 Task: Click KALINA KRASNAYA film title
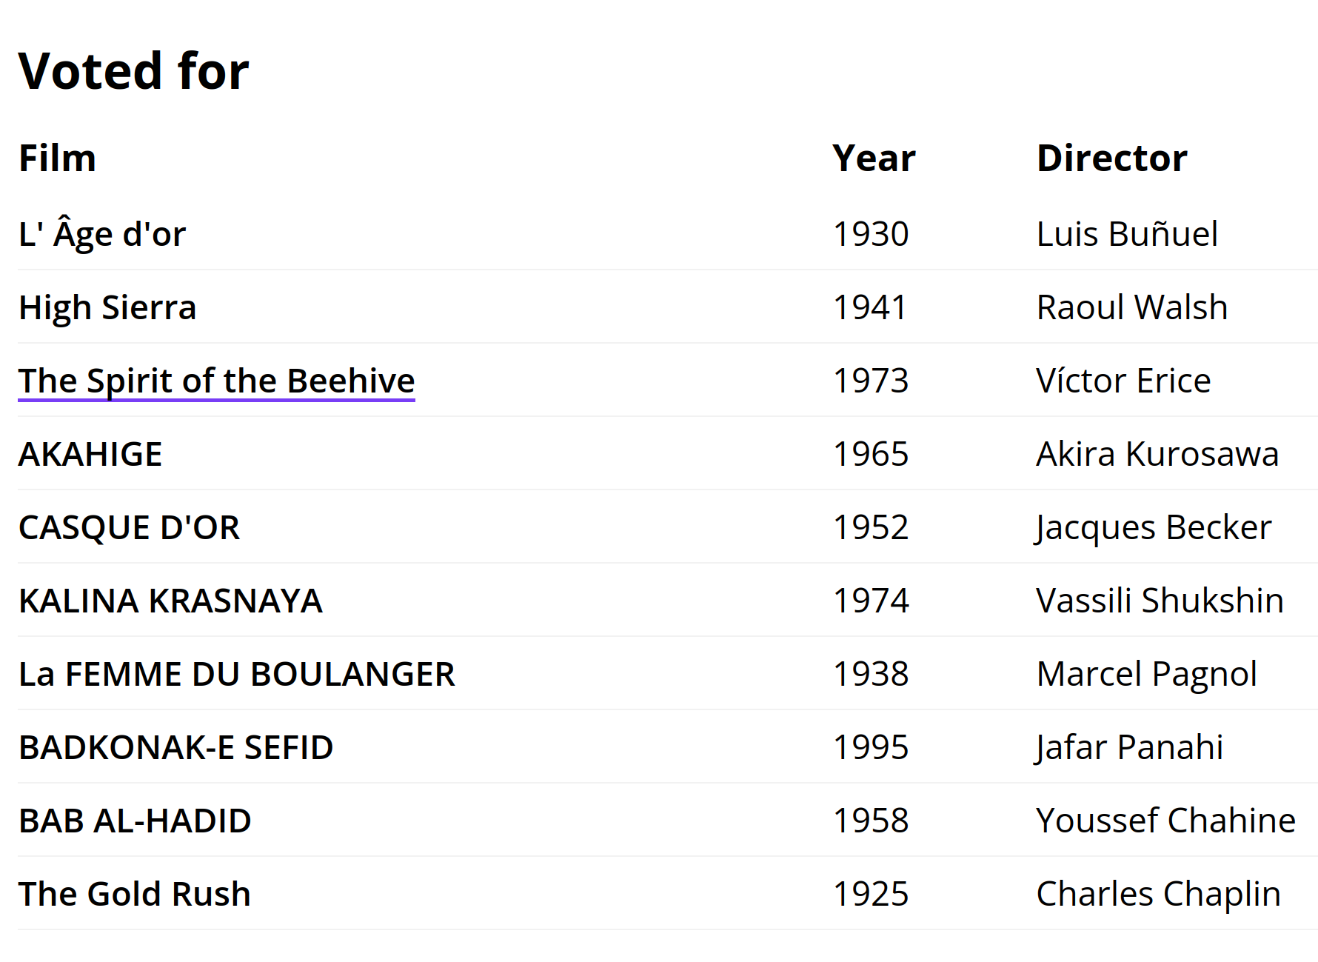pos(170,601)
